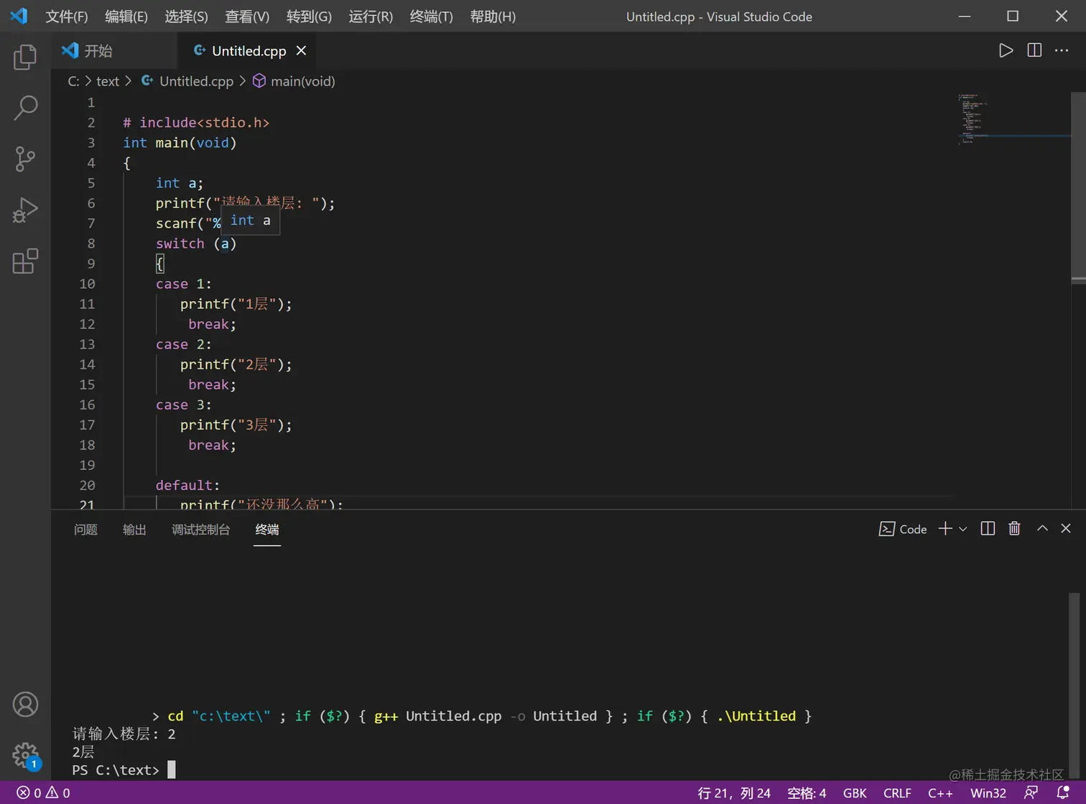Click terminal output line '2层'
Viewport: 1086px width, 804px height.
pos(83,752)
